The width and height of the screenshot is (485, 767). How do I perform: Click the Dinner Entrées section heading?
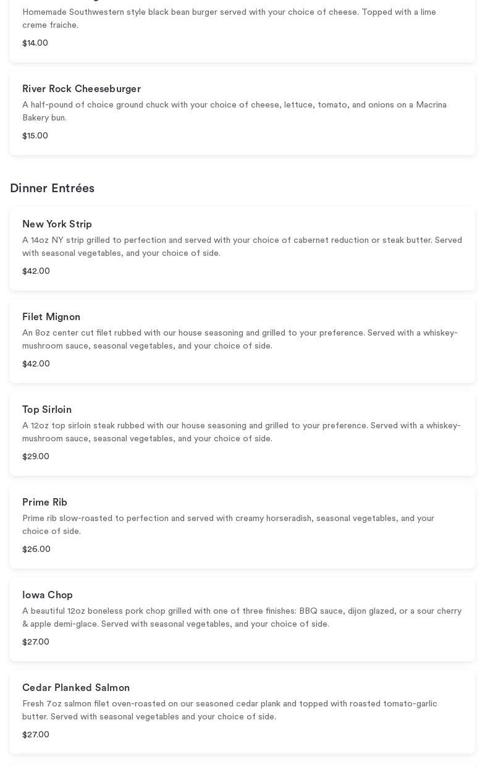[53, 189]
